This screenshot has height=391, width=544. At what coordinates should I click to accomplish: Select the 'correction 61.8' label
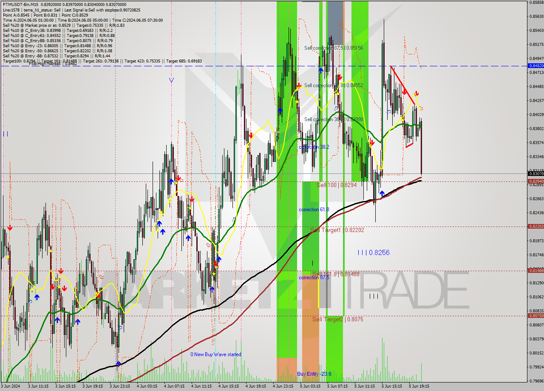pyautogui.click(x=314, y=210)
